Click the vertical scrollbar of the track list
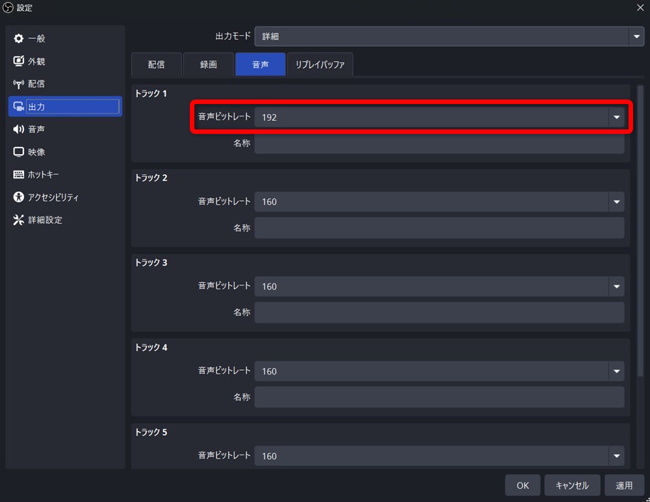Image resolution: width=650 pixels, height=502 pixels. (640, 231)
